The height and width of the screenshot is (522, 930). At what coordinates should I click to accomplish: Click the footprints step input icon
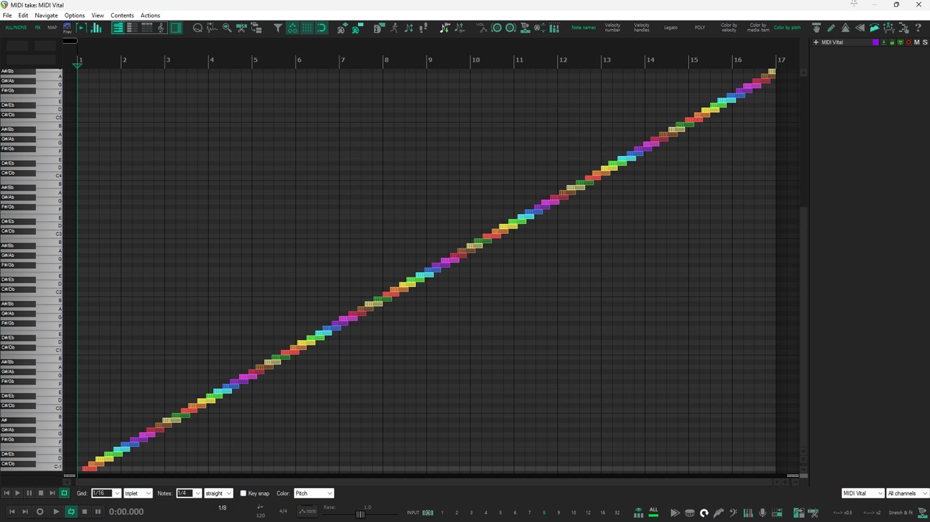[x=423, y=28]
